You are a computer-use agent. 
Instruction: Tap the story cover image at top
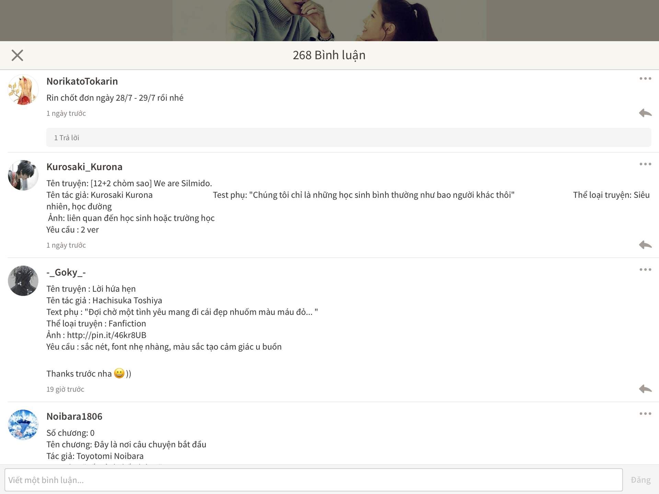[x=329, y=21]
